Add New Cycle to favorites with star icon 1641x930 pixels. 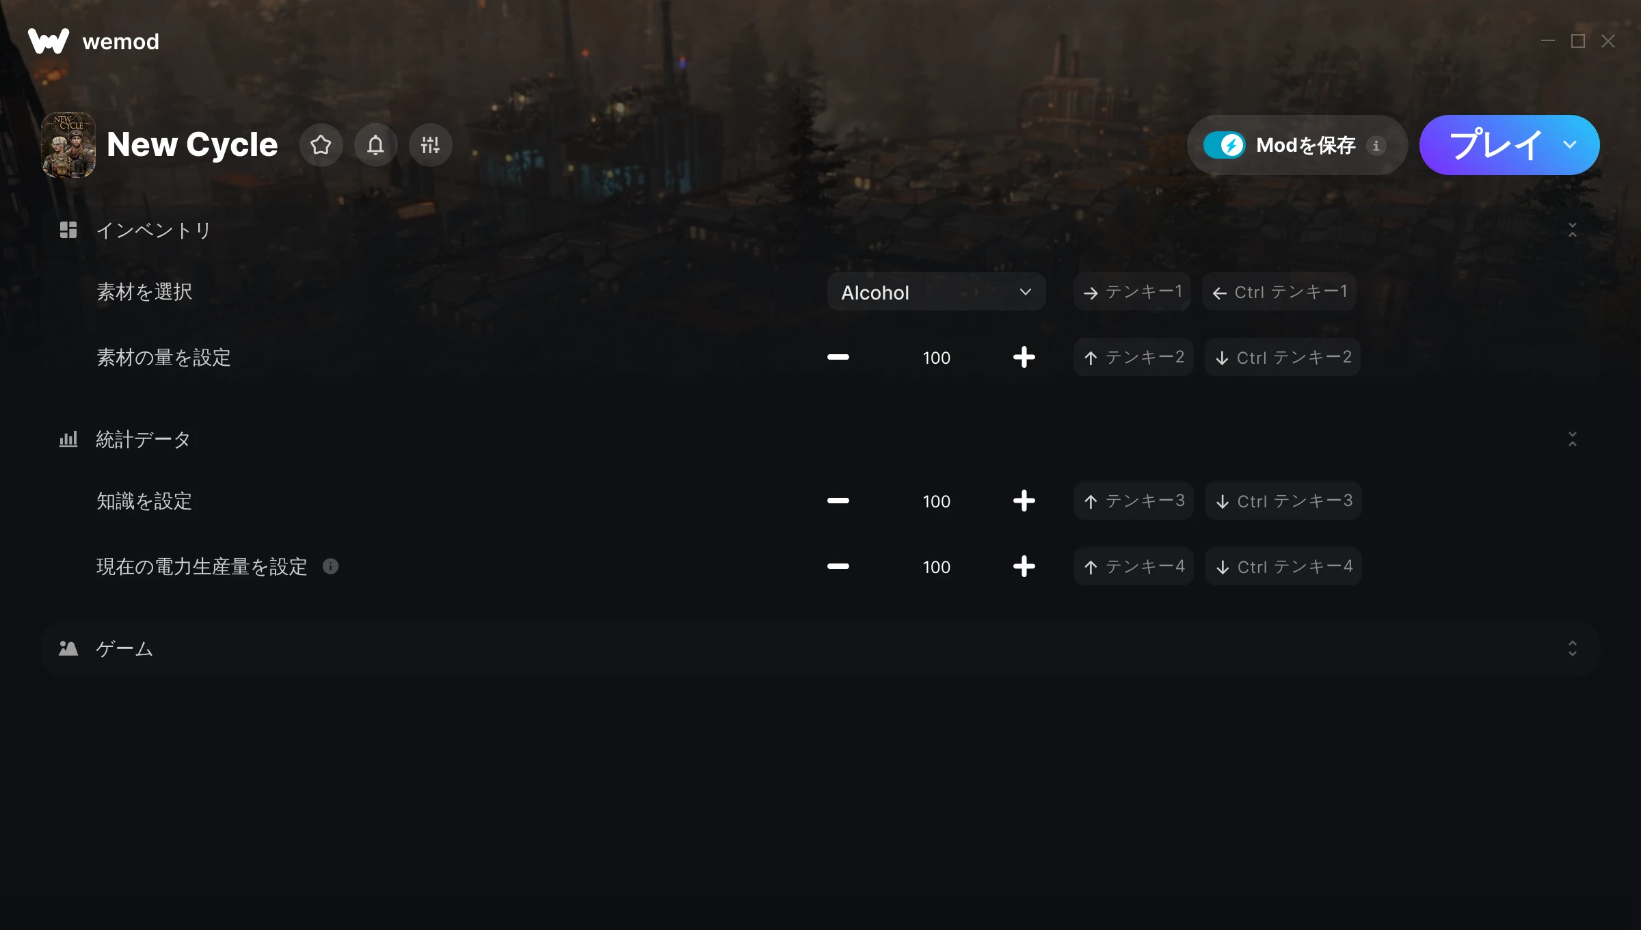coord(321,145)
